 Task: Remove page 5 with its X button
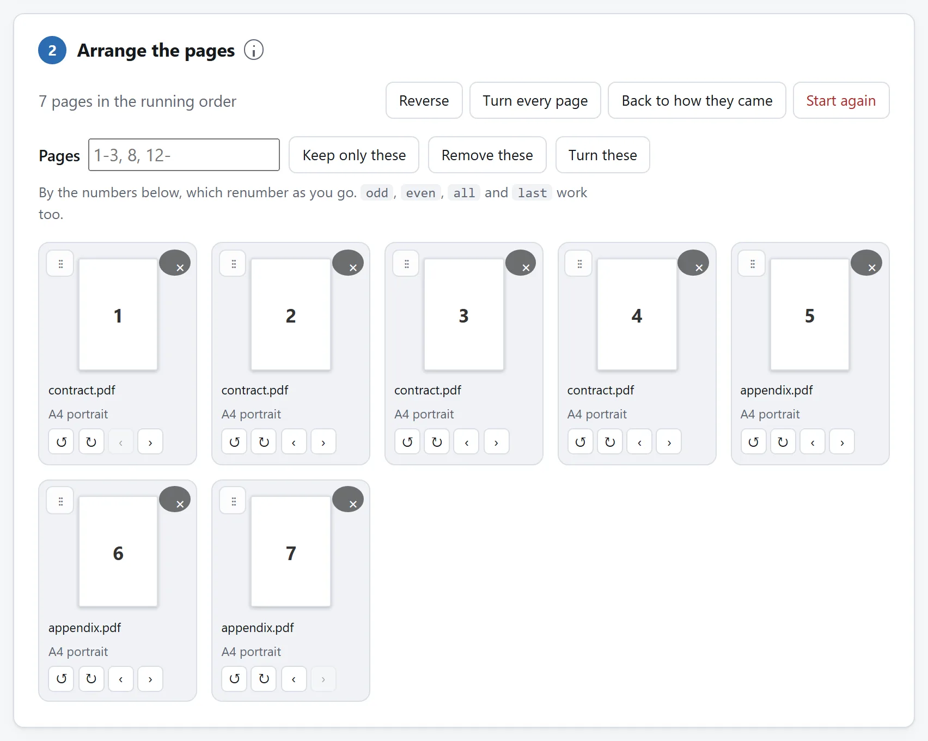point(867,263)
